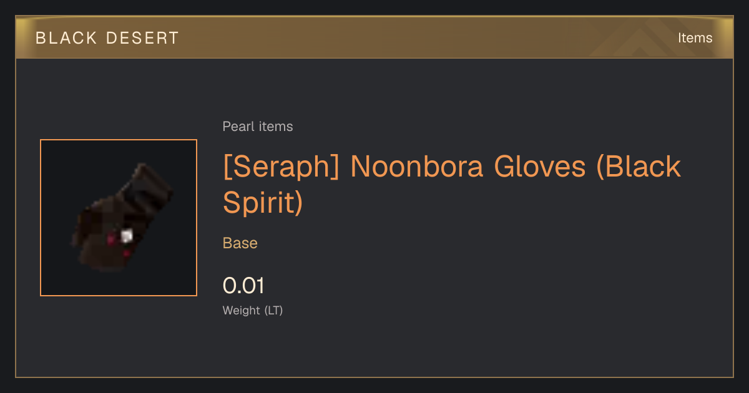The image size is (749, 393).
Task: Click the 0.01 weight value
Action: pyautogui.click(x=243, y=286)
